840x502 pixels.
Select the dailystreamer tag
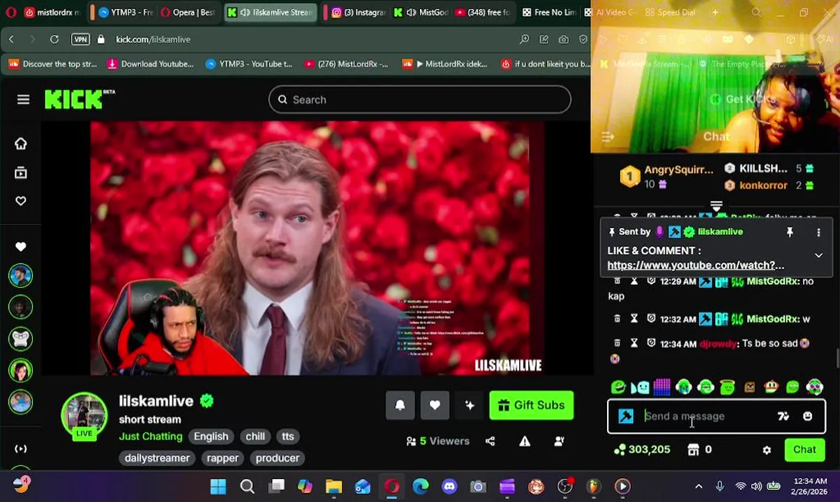click(158, 458)
